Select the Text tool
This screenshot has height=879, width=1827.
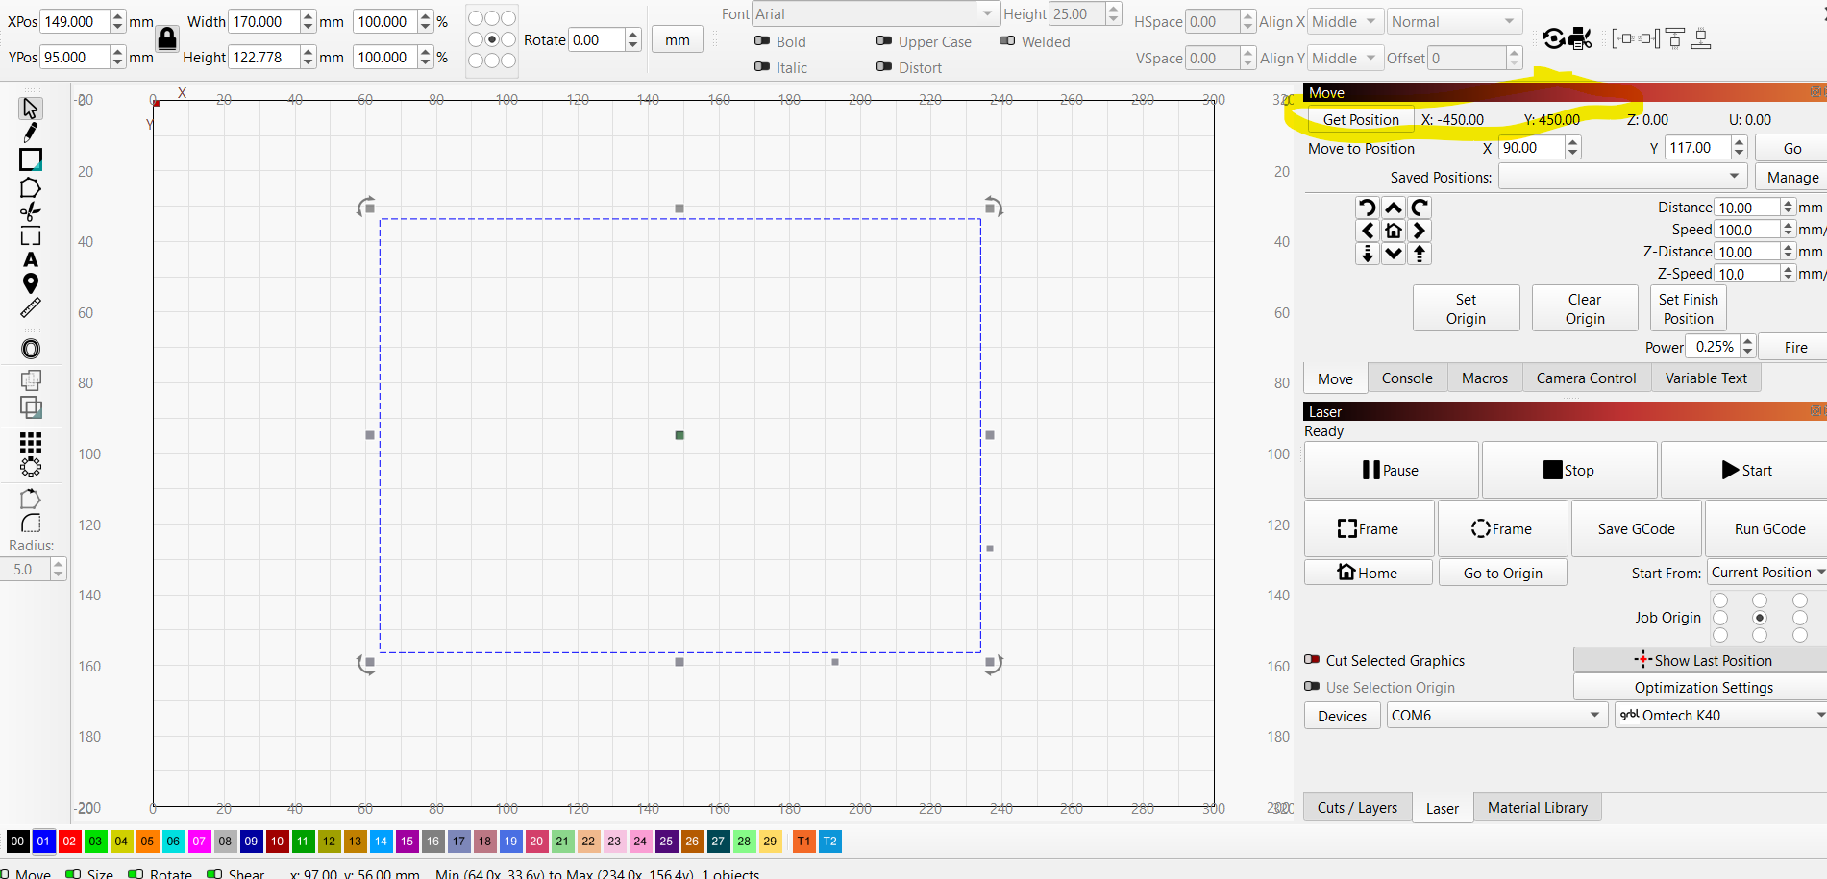[x=31, y=260]
